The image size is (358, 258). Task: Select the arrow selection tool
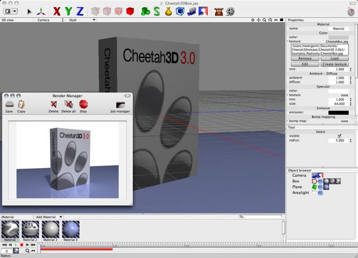[29, 11]
